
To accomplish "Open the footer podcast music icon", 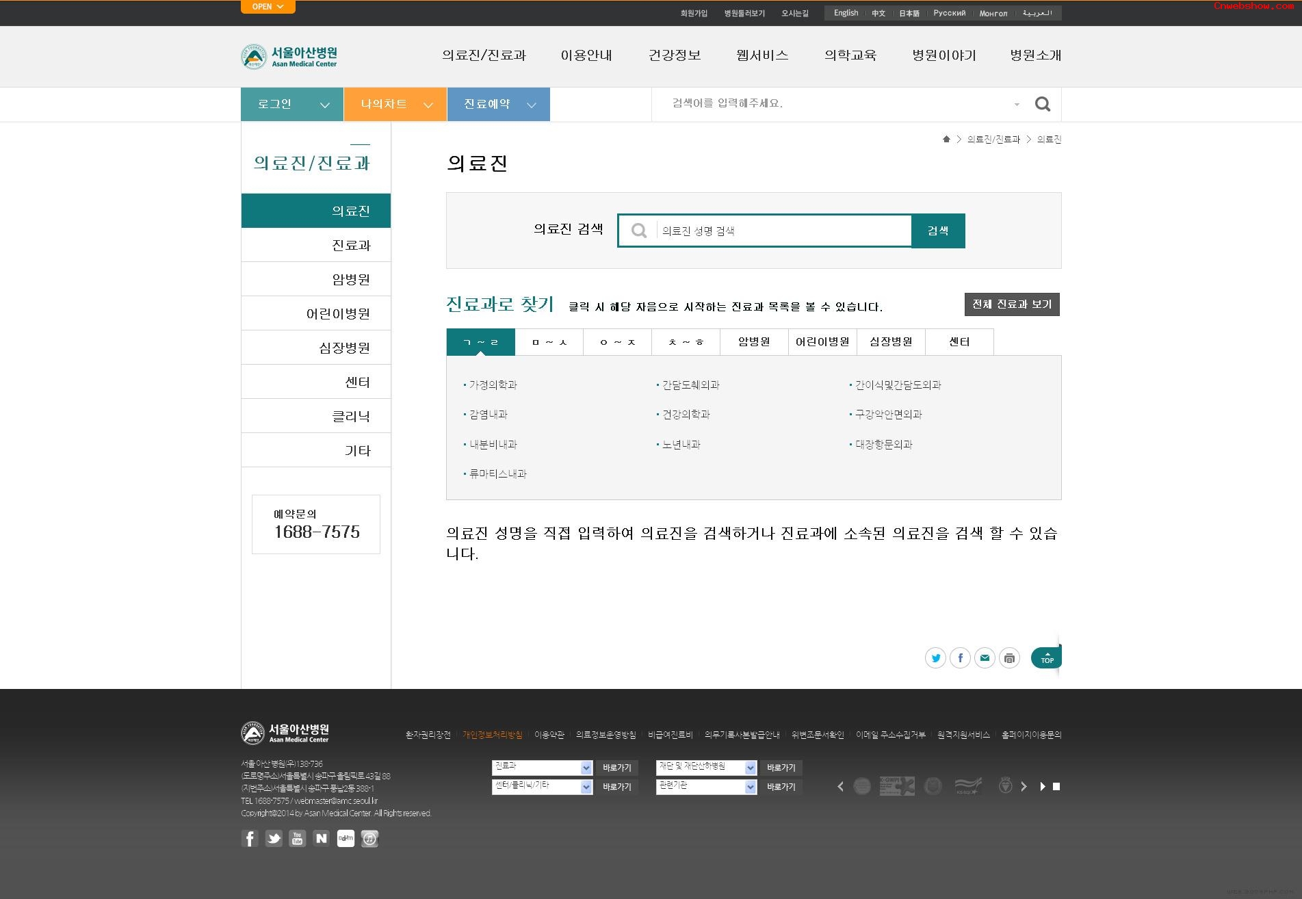I will (x=369, y=838).
